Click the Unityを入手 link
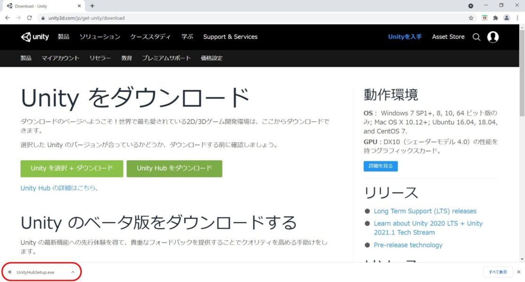The height and width of the screenshot is (282, 525). tap(405, 37)
